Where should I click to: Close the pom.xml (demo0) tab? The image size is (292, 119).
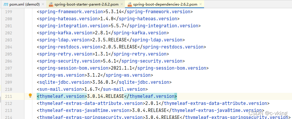click(x=43, y=4)
